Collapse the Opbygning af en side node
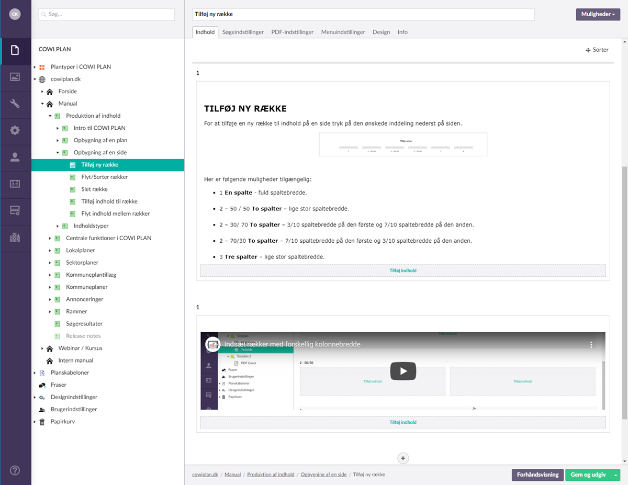628x485 pixels. [x=58, y=153]
